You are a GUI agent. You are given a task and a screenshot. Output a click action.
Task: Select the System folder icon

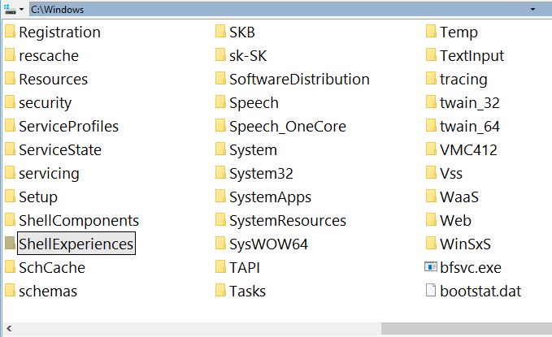[220, 149]
